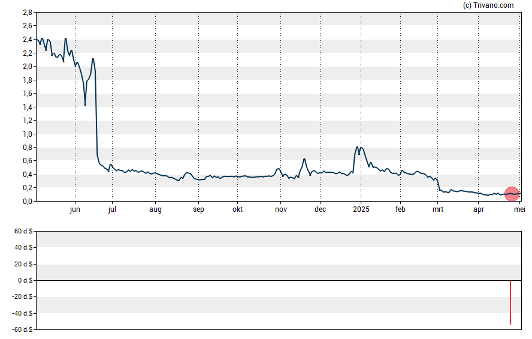Viewport: 532px width, 339px height.
Task: Click the '0,0' price axis value
Action: (x=28, y=202)
